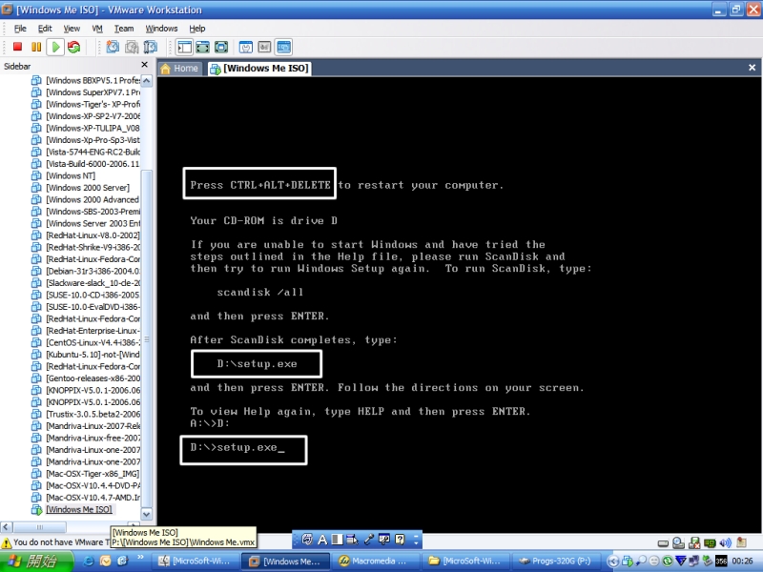
Task: Open the Snapshot Manager toolbar icon
Action: [x=151, y=47]
